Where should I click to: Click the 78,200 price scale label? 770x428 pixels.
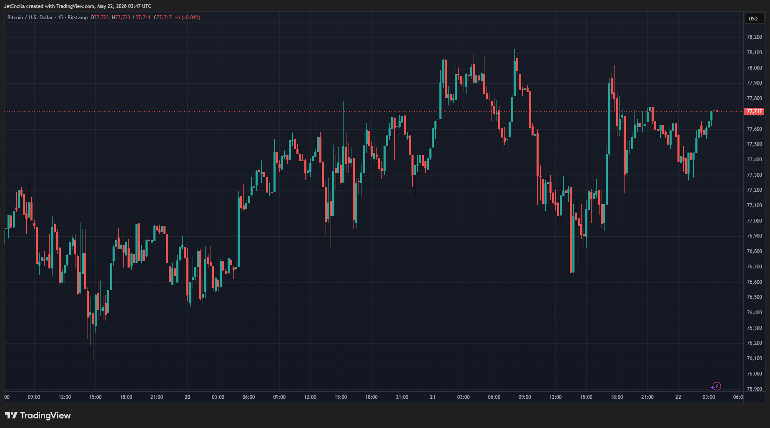[x=754, y=37]
